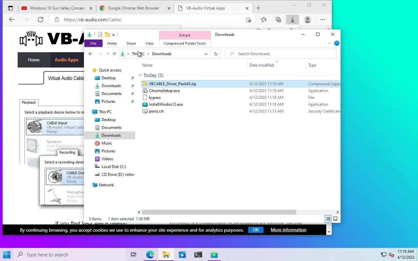The image size is (418, 261).
Task: Open Videos folder in navigation pane
Action: point(107,159)
